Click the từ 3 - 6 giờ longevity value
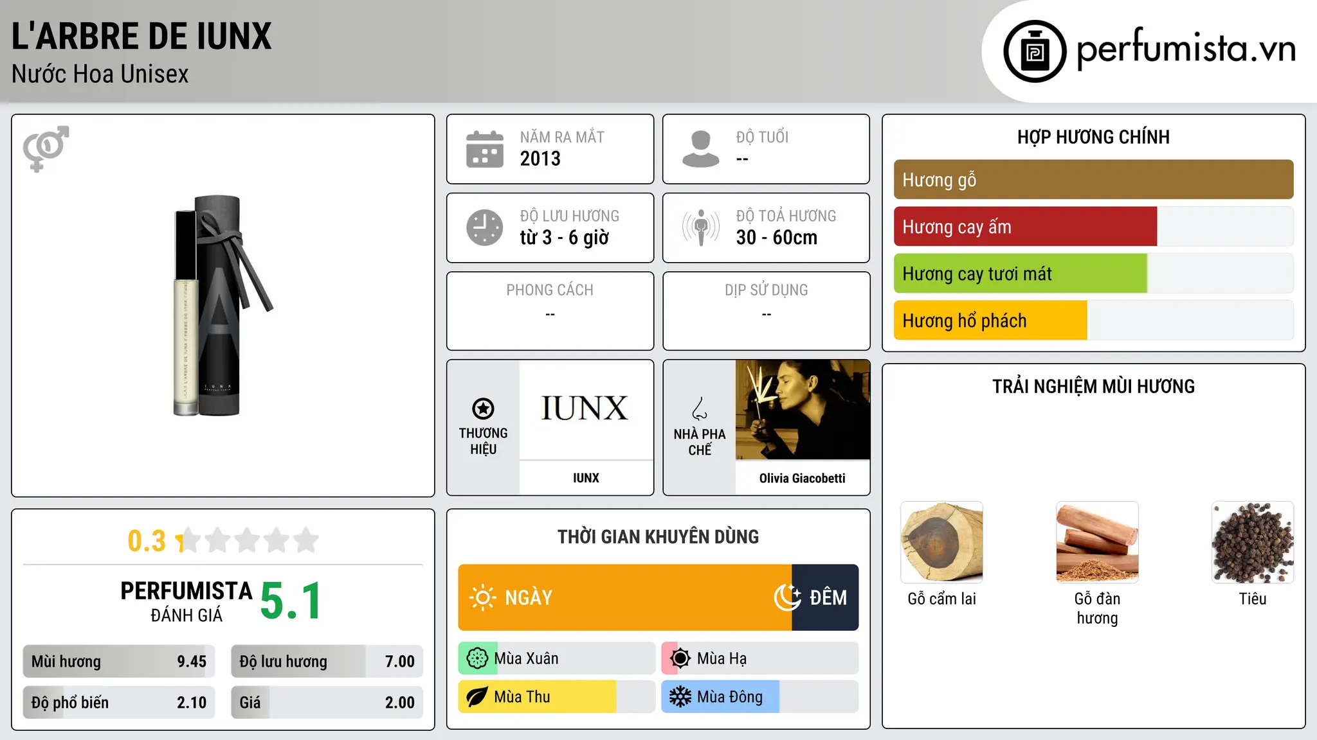 (565, 238)
